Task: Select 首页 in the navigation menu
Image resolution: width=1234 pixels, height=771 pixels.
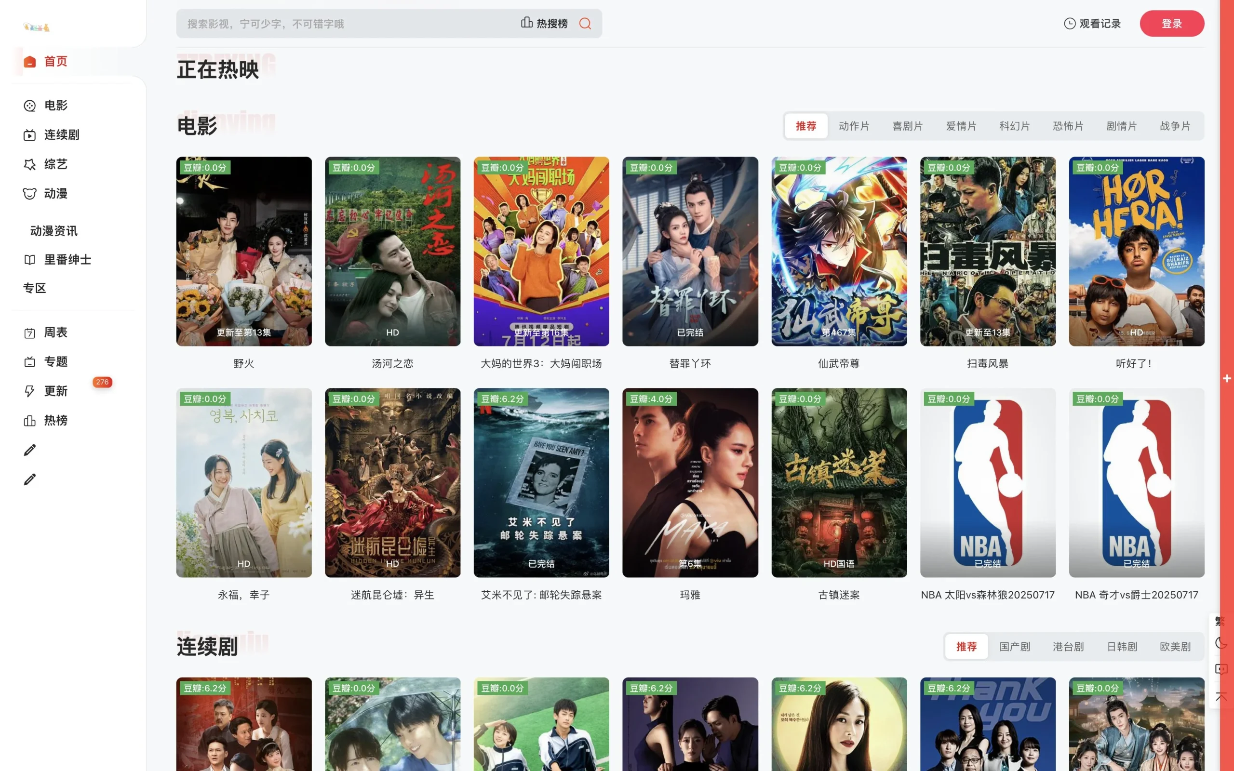Action: [x=55, y=61]
